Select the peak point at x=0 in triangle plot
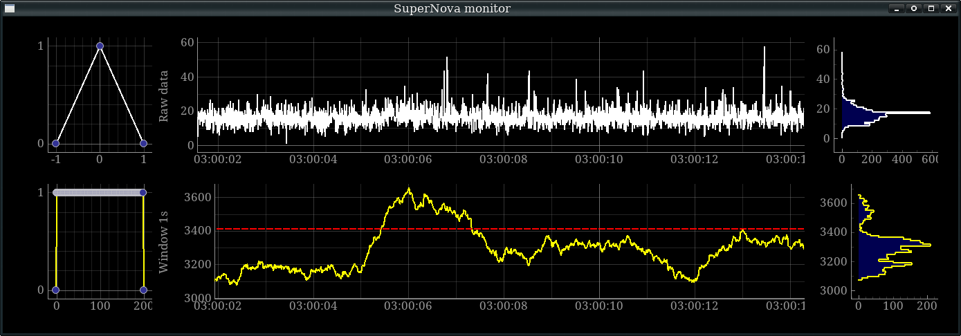The image size is (961, 336). [100, 46]
